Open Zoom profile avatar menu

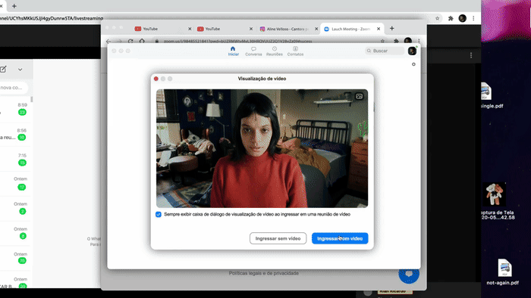tap(412, 51)
